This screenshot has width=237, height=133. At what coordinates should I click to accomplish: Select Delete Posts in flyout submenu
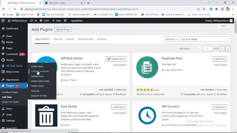coord(37,66)
